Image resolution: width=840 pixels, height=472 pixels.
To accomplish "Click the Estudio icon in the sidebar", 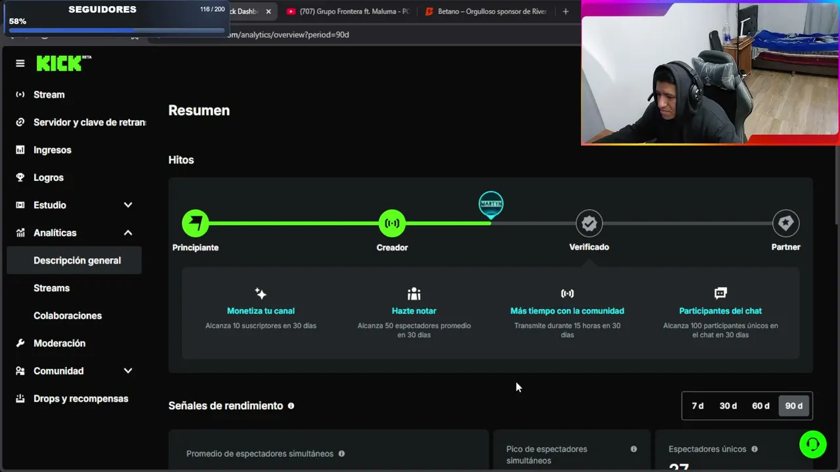I will pos(20,205).
